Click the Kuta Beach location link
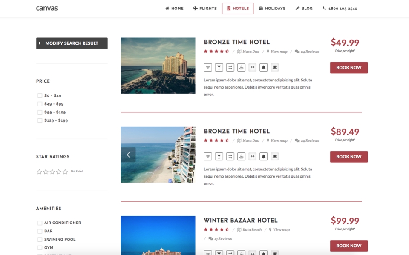409x255 pixels. click(249, 230)
